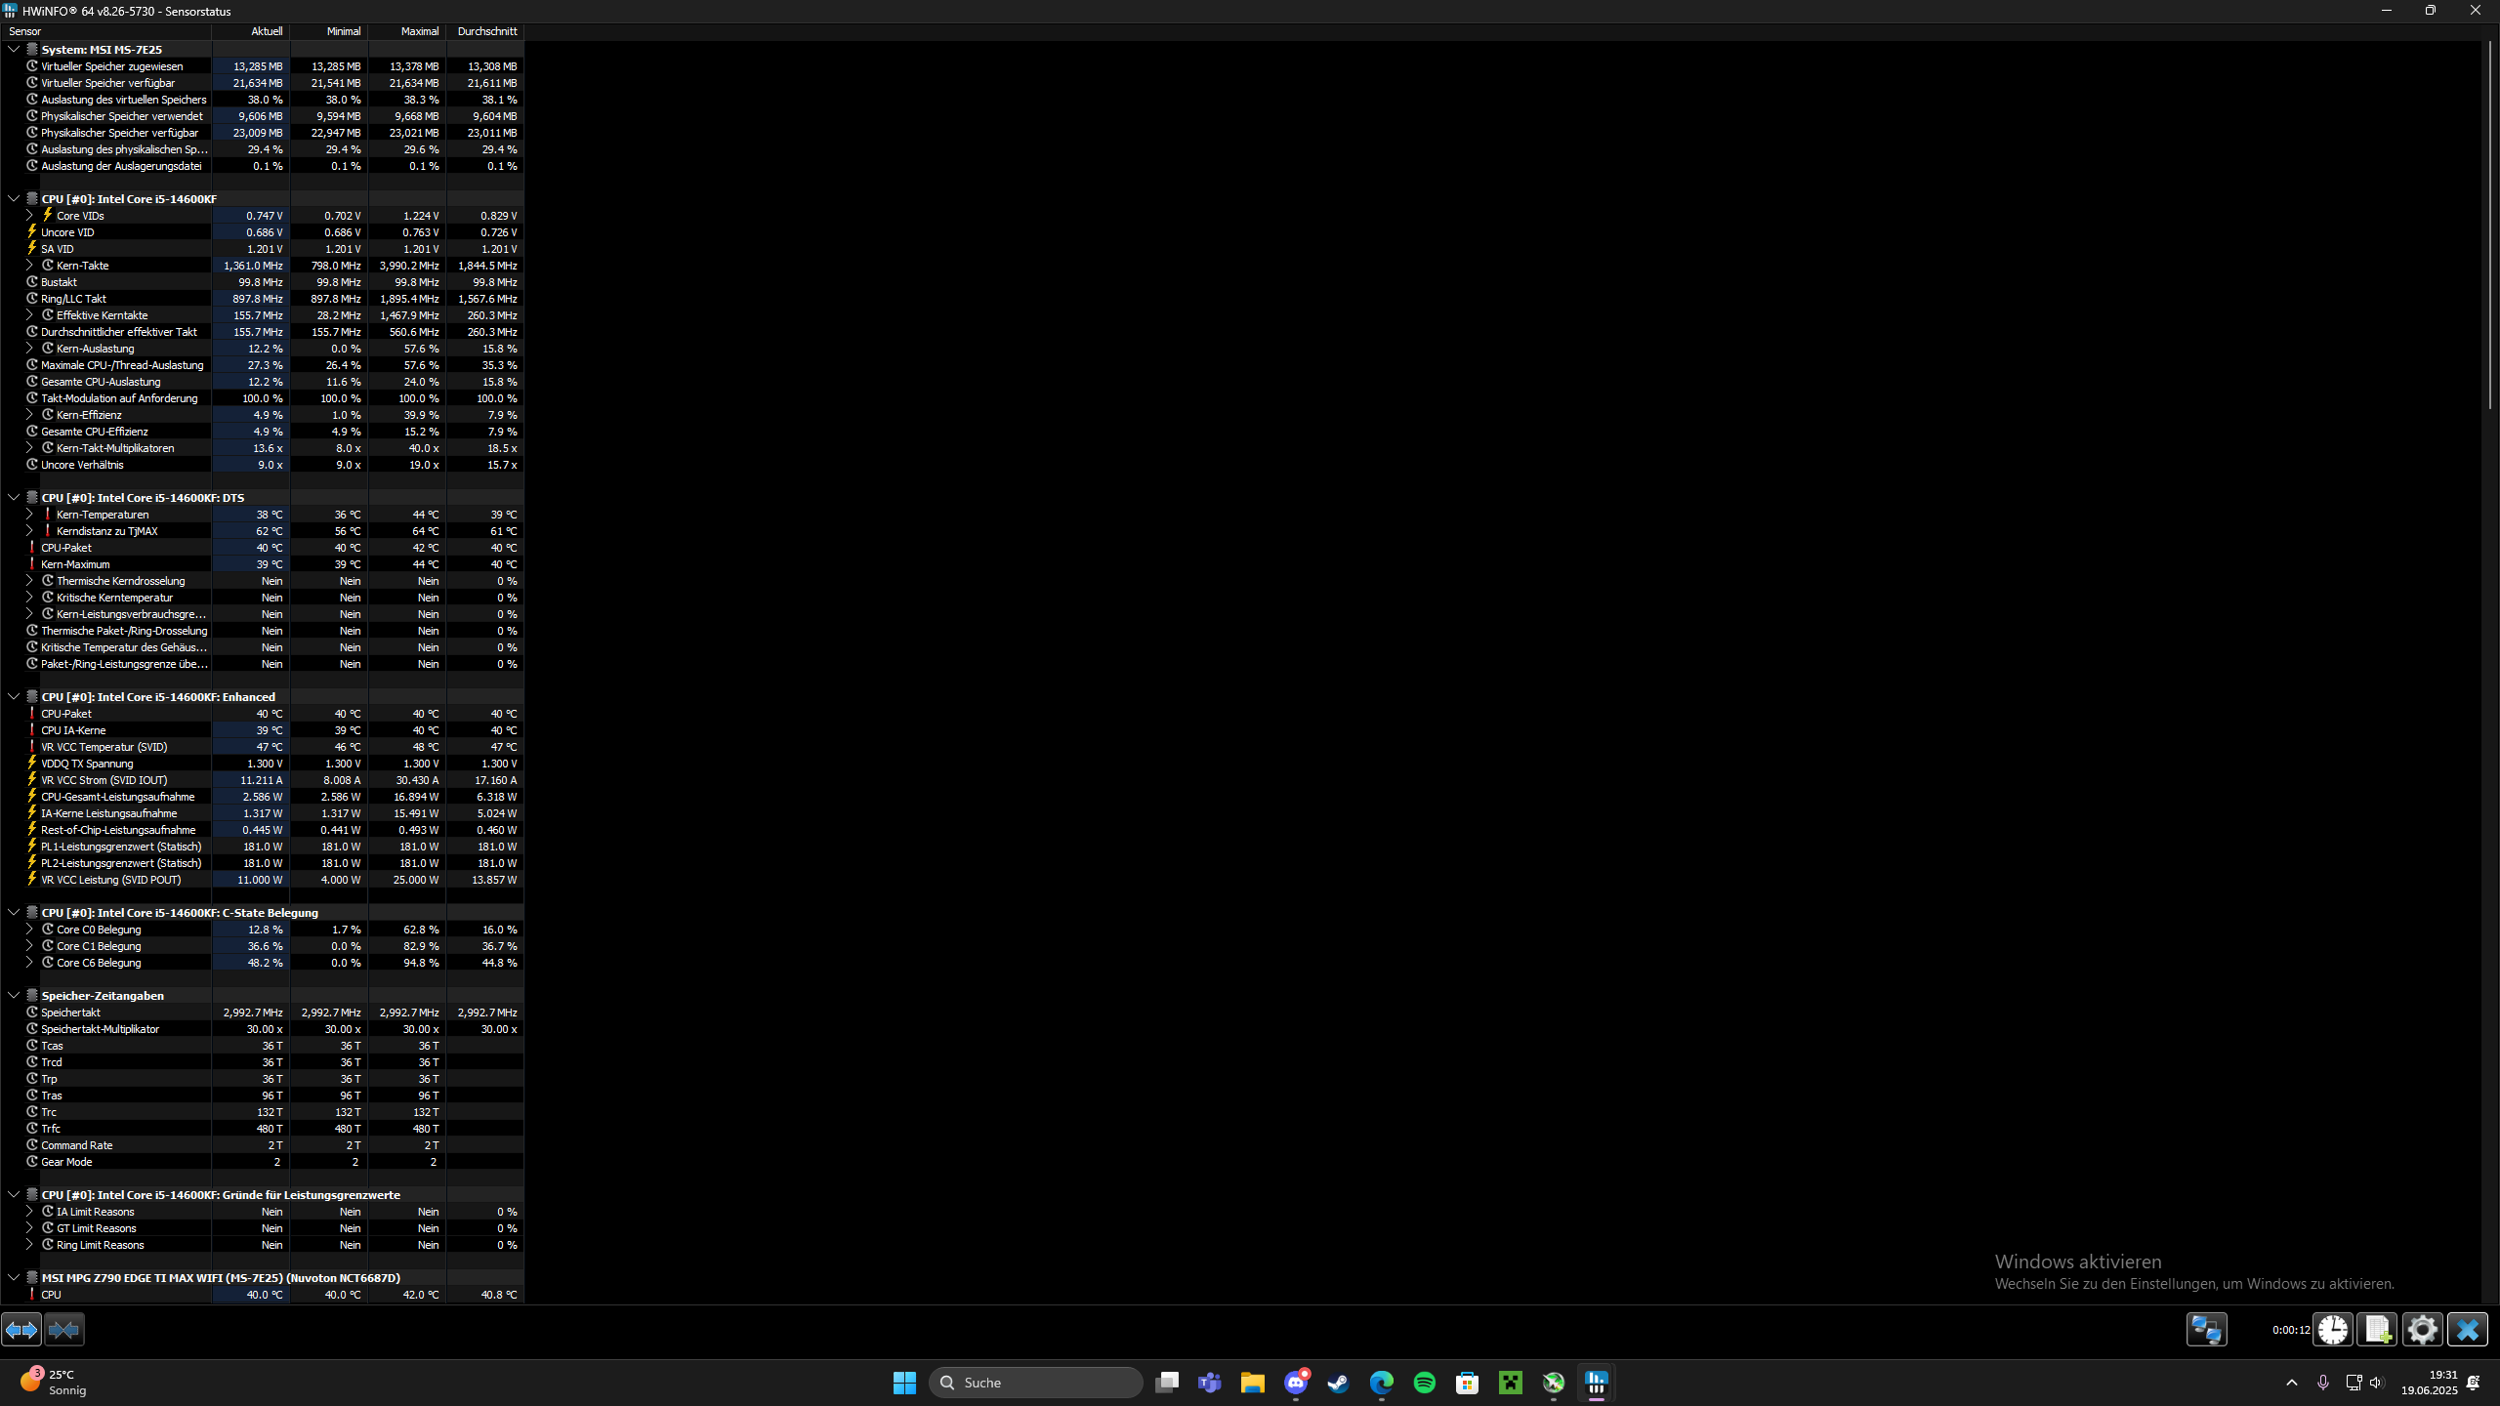Select the CPU-Gesamt-Leistungsaufnahme sensor row
Screen dimensions: 2500x1406
pos(118,797)
